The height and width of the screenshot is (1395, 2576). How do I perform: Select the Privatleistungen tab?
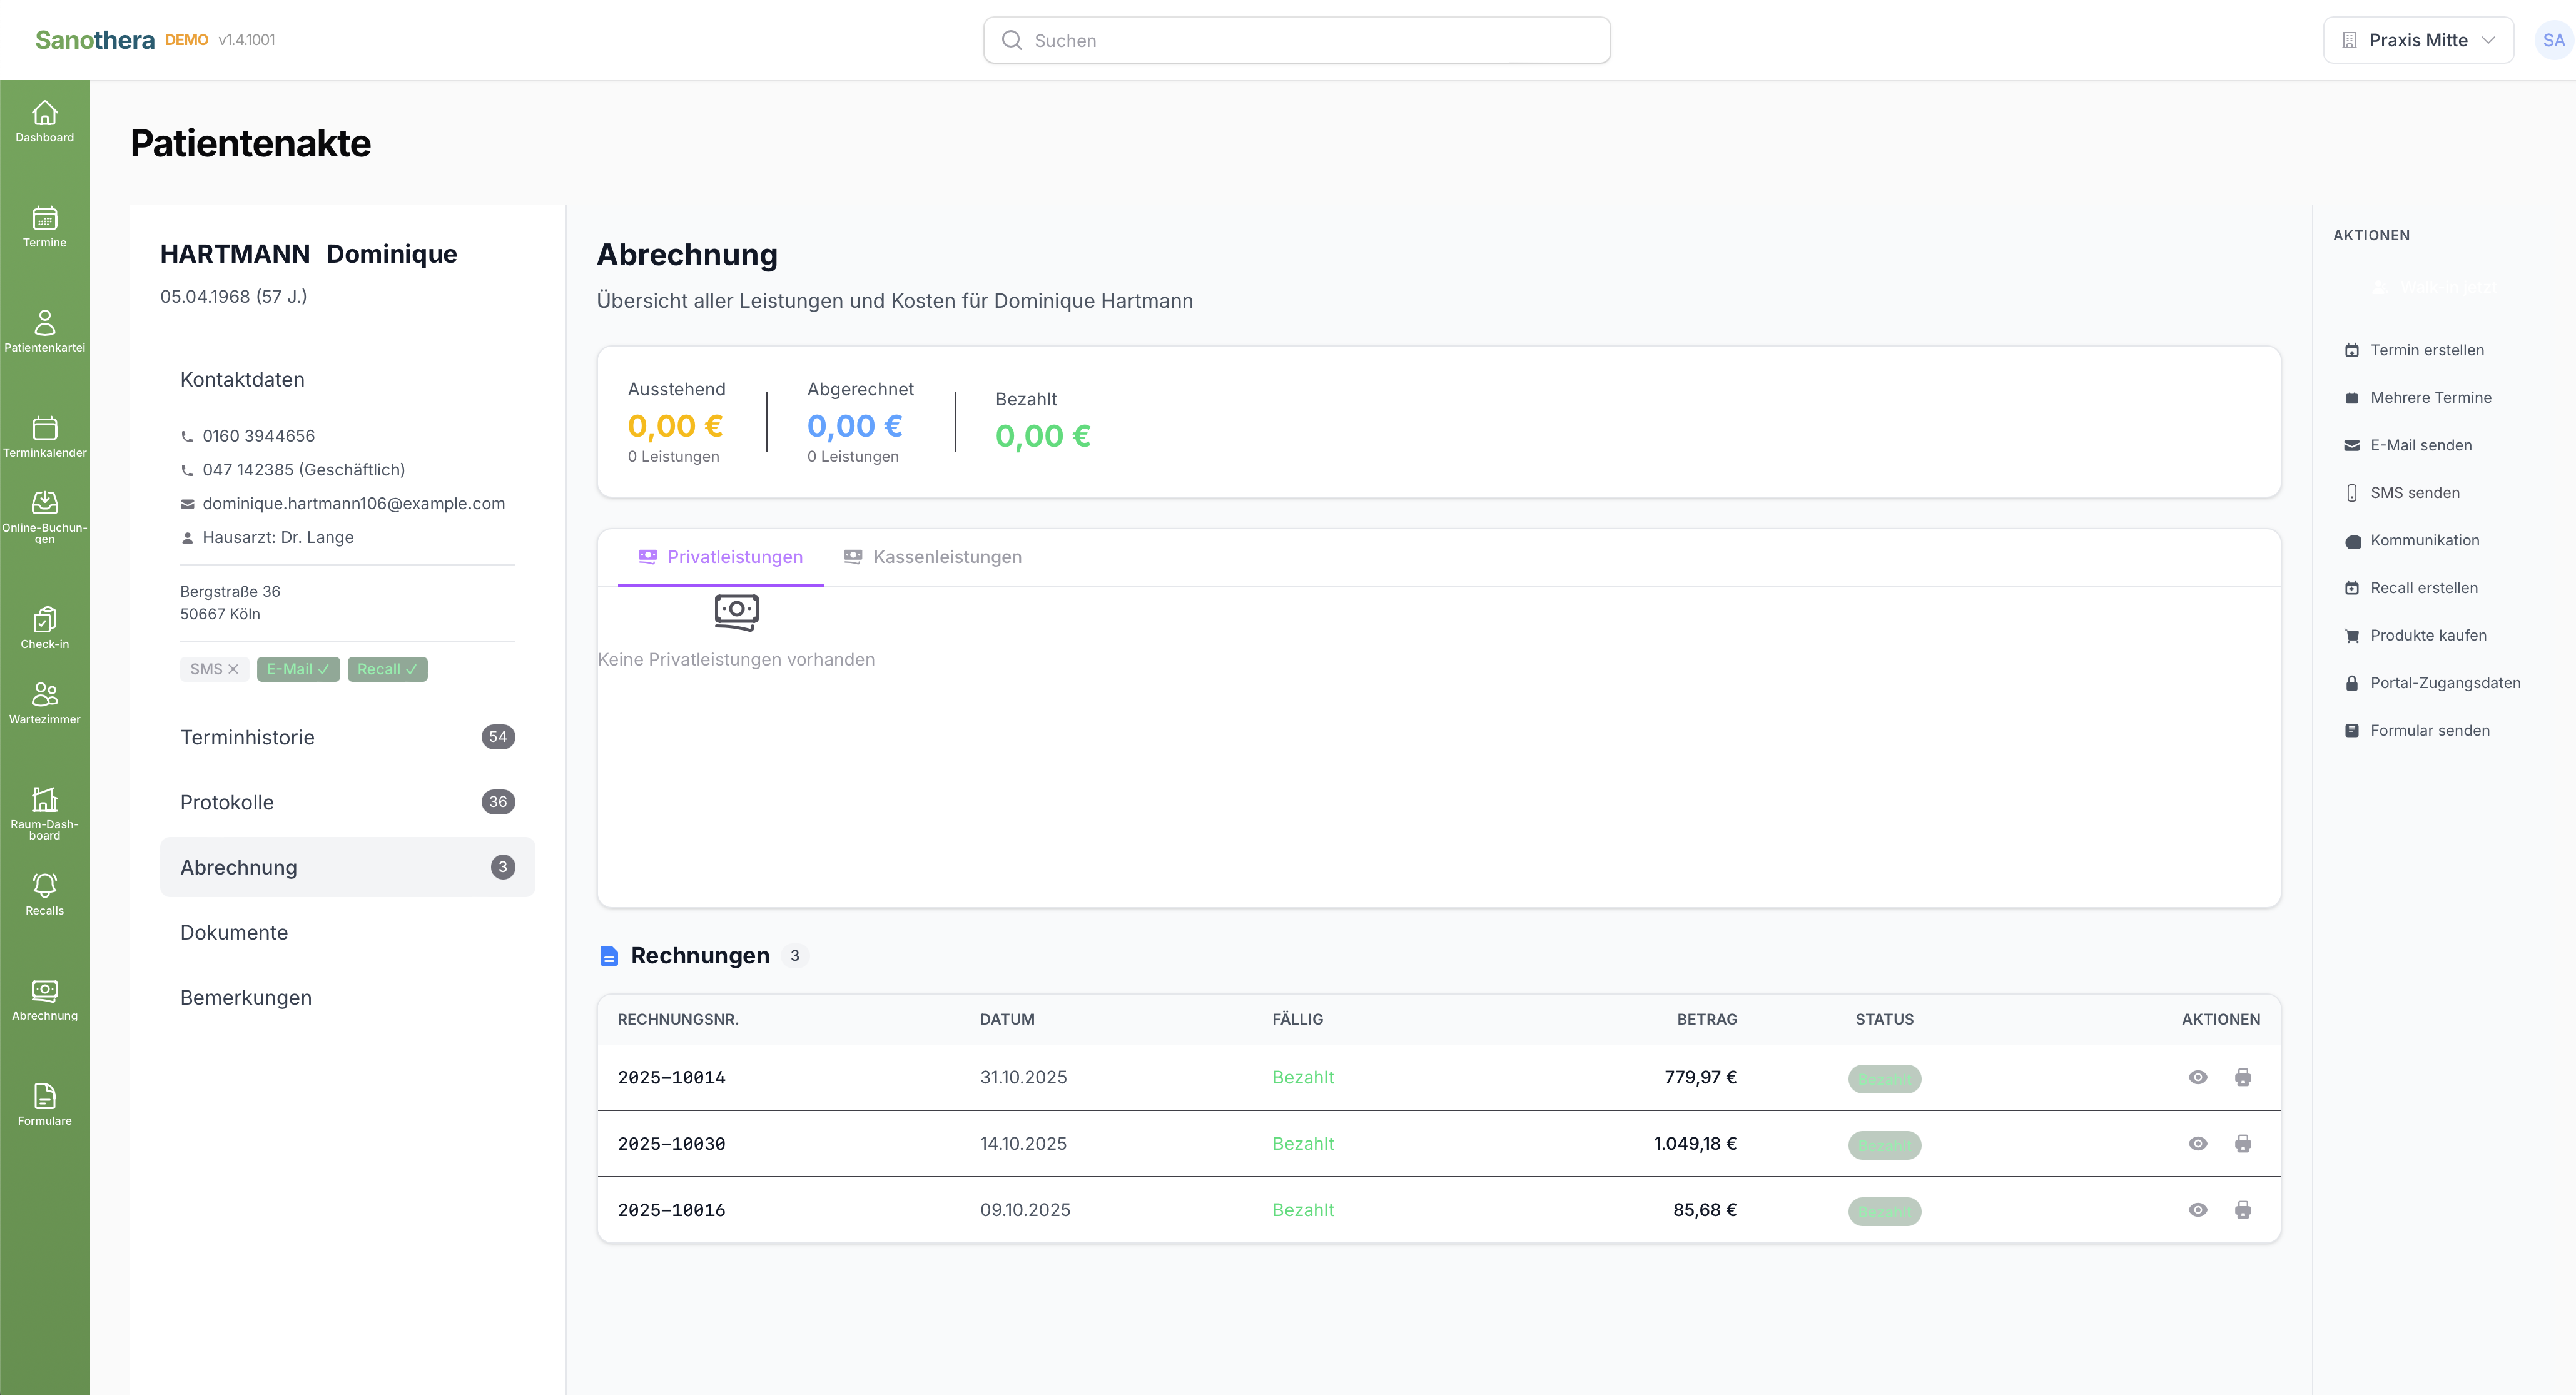click(720, 557)
